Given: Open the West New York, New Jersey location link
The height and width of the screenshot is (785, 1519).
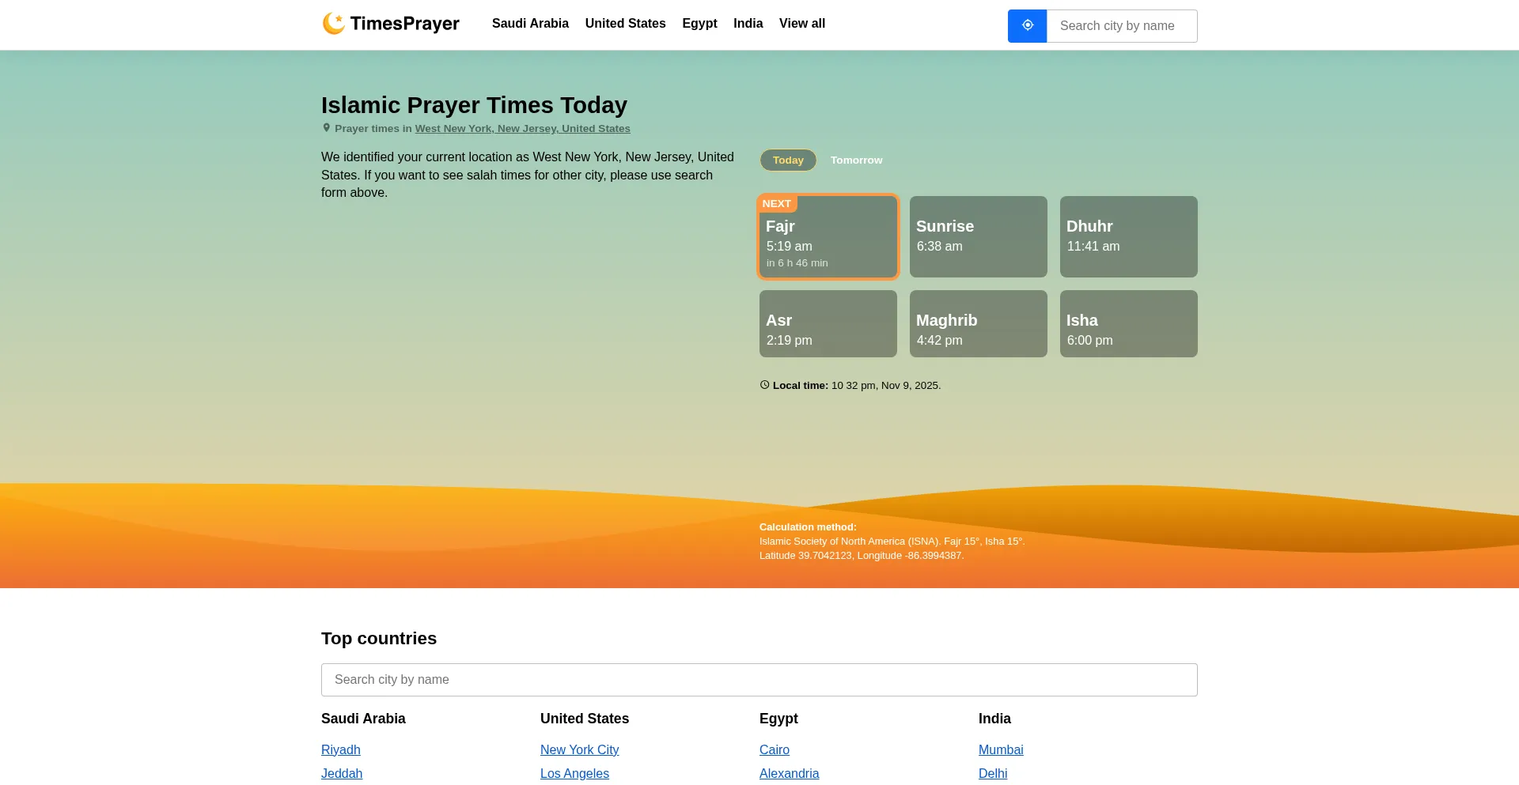Looking at the screenshot, I should pos(522,129).
